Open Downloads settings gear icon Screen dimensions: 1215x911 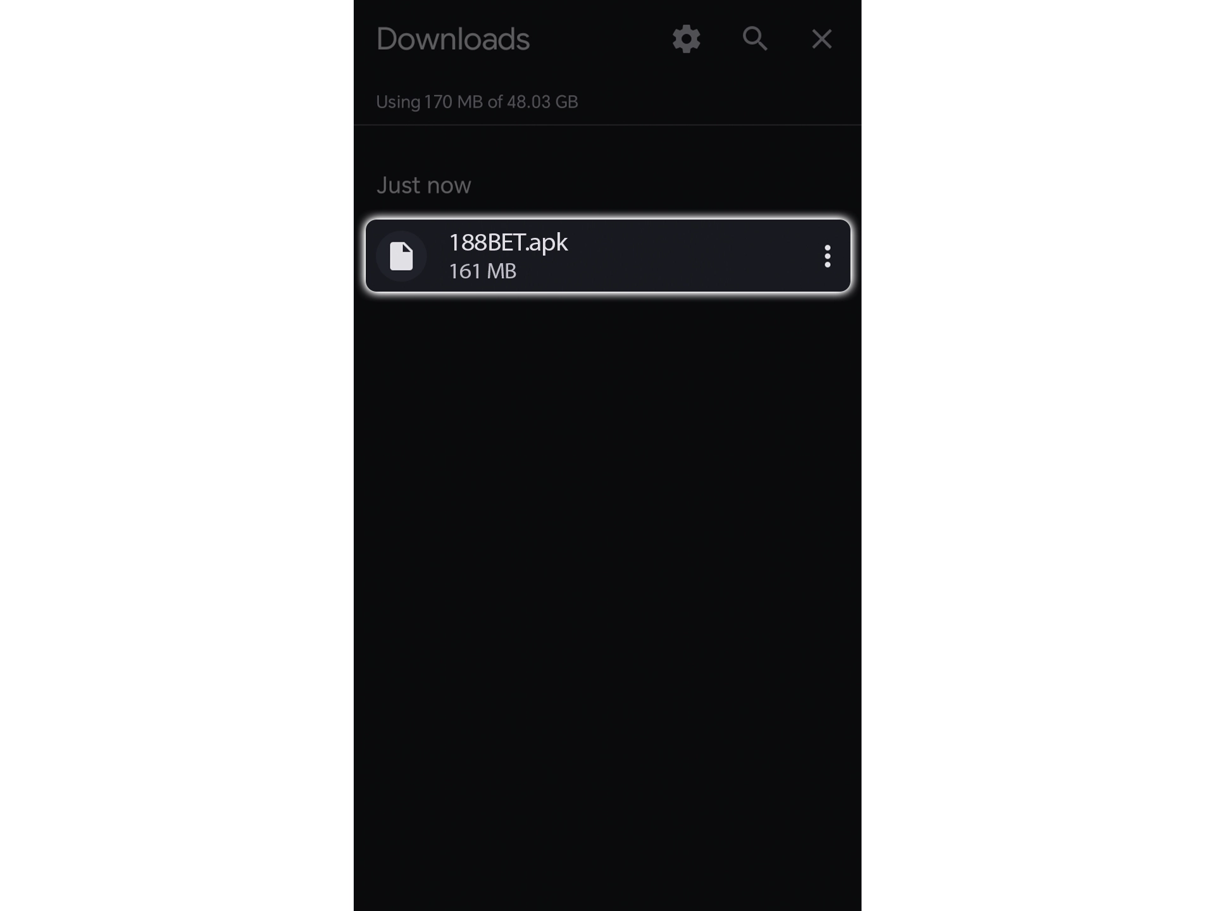pos(686,39)
